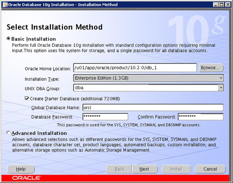Expand the UNIX DBA Group dropdown arrow
Screen dimensions: 233x183
click(221, 88)
